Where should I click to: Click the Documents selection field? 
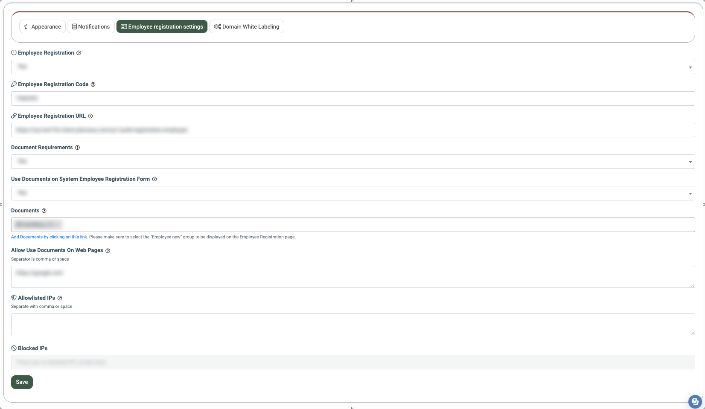pyautogui.click(x=352, y=225)
